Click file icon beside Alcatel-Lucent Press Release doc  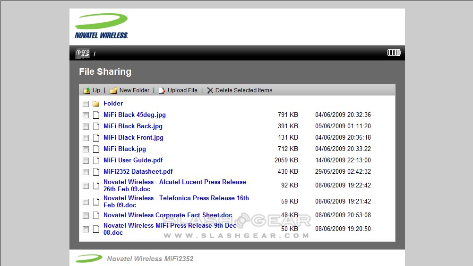[x=96, y=185]
